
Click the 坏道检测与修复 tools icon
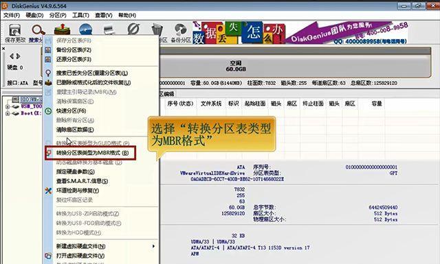(48, 191)
